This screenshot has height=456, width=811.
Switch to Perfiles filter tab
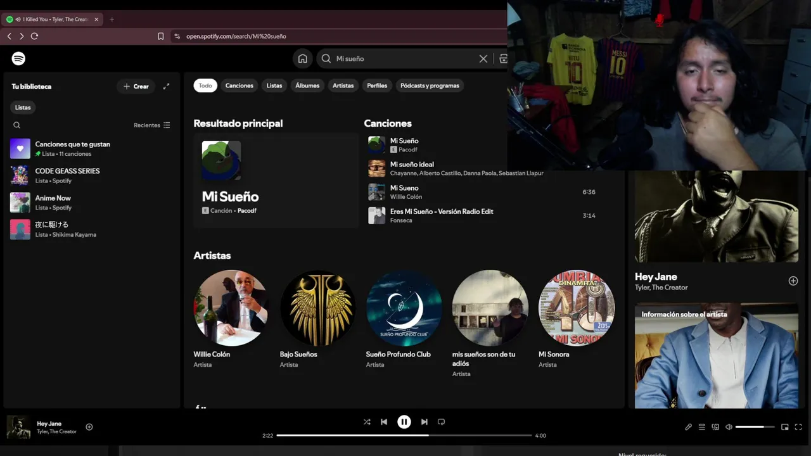(x=377, y=85)
